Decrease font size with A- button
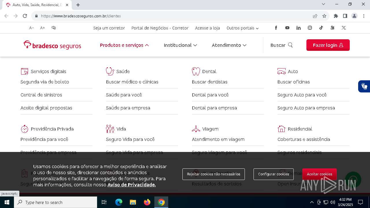Viewport: 370px width, 208px height. click(x=32, y=28)
